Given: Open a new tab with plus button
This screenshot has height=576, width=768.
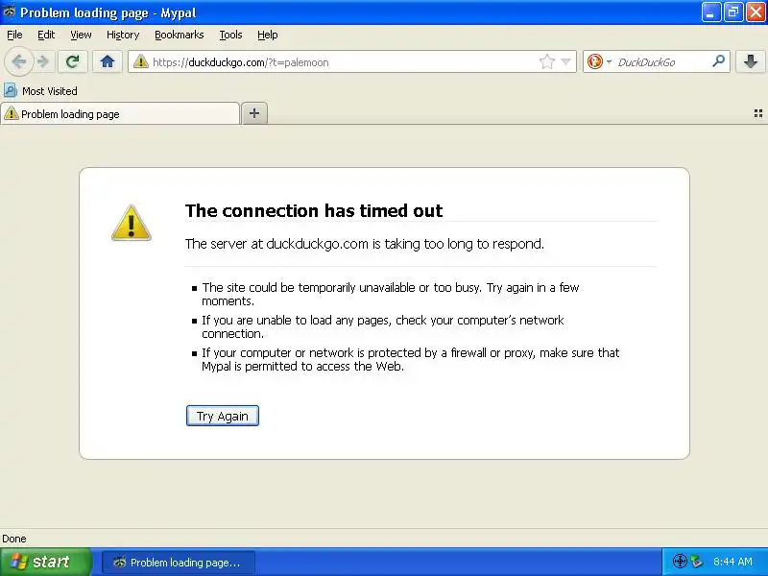Looking at the screenshot, I should pyautogui.click(x=254, y=113).
